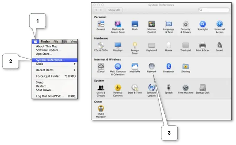Open MobileMe preferences

point(135,68)
